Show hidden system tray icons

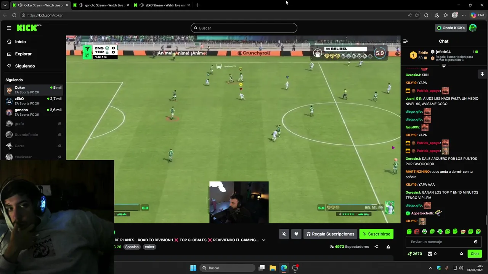[430, 268]
